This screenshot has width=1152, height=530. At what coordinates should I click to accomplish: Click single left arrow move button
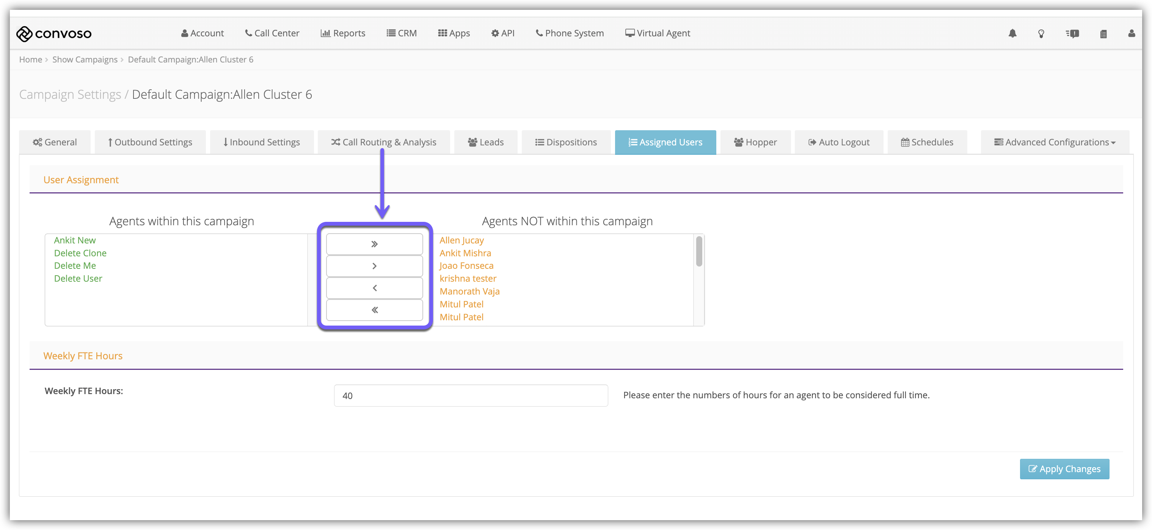(374, 288)
